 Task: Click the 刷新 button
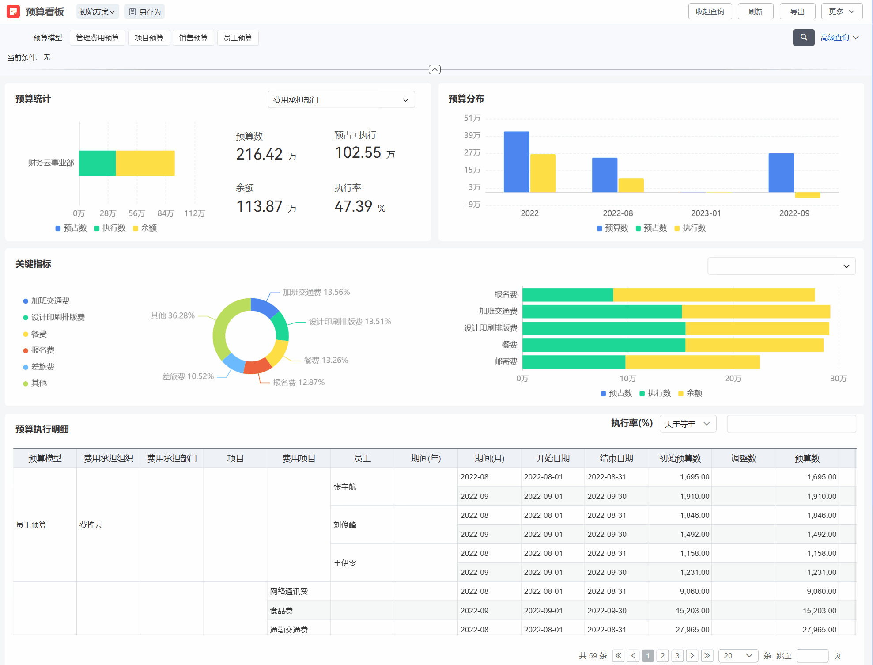[755, 11]
